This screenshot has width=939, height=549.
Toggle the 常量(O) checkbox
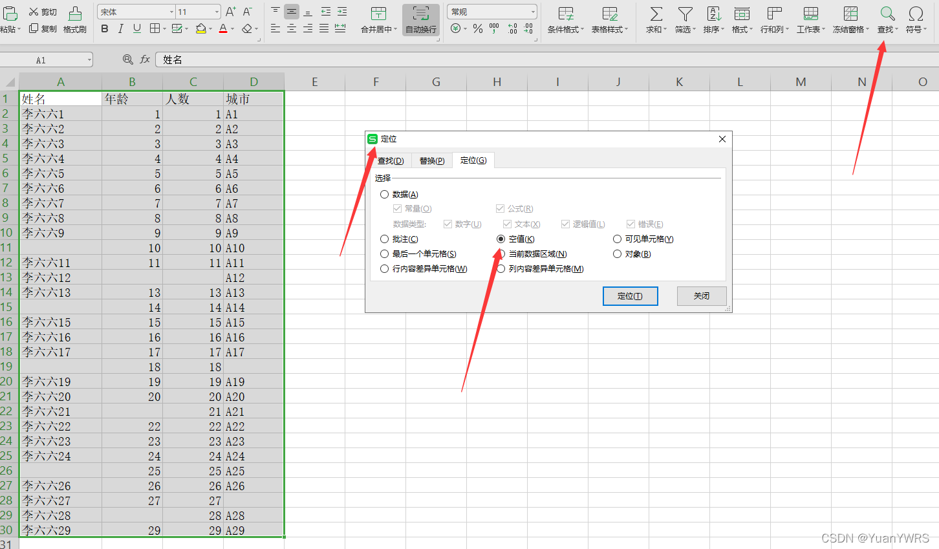point(397,208)
